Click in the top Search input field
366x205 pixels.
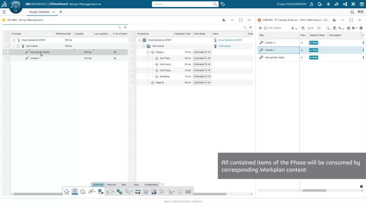183,4
